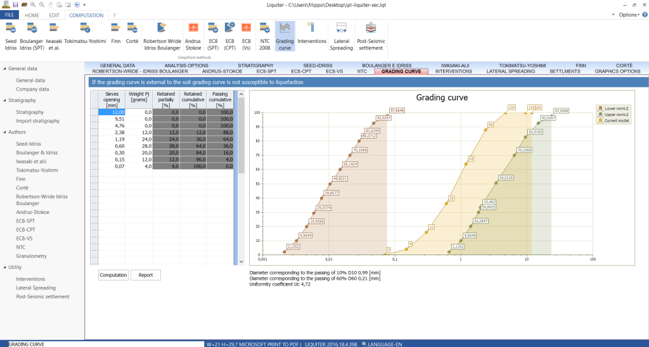Collapse the General data tree group
Viewport: 649px width, 347px height.
[4, 68]
